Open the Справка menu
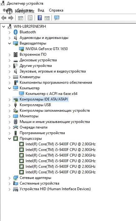Image resolution: width=136 pixels, height=221 pixels. pos(56,10)
